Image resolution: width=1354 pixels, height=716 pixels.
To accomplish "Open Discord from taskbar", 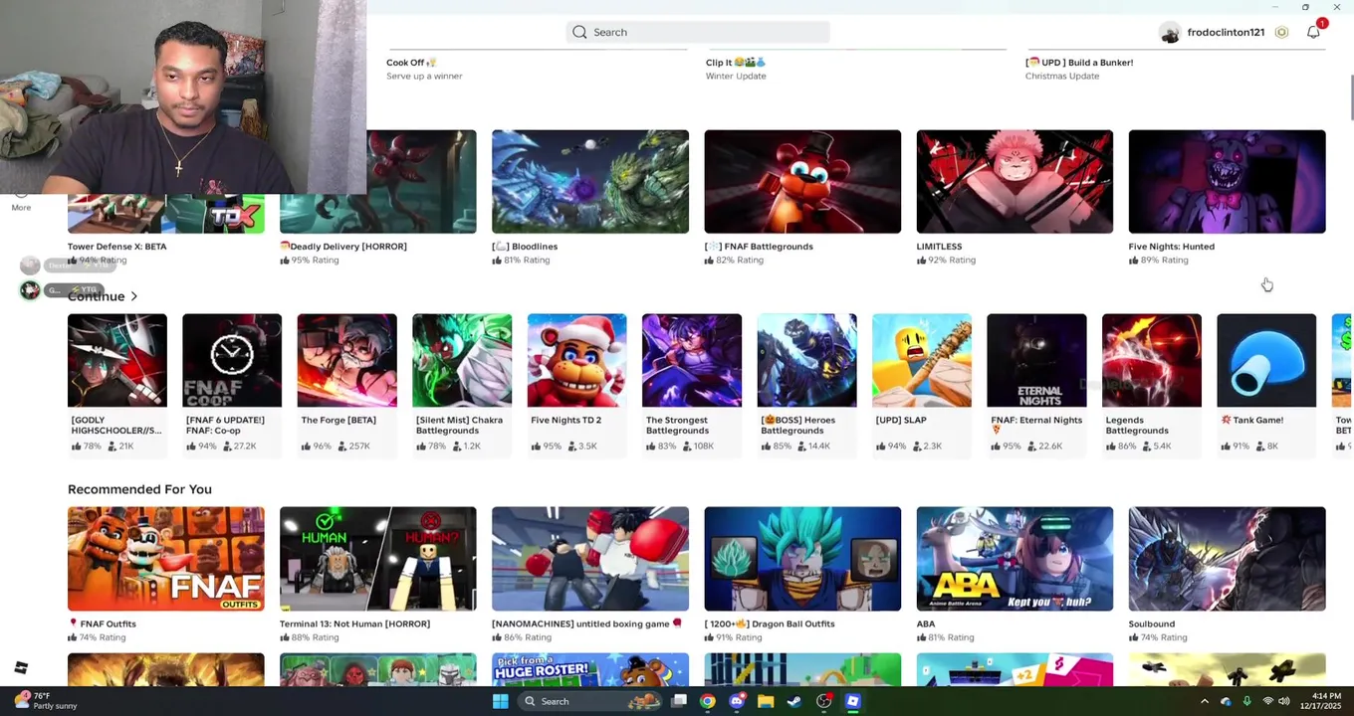I will [x=737, y=701].
